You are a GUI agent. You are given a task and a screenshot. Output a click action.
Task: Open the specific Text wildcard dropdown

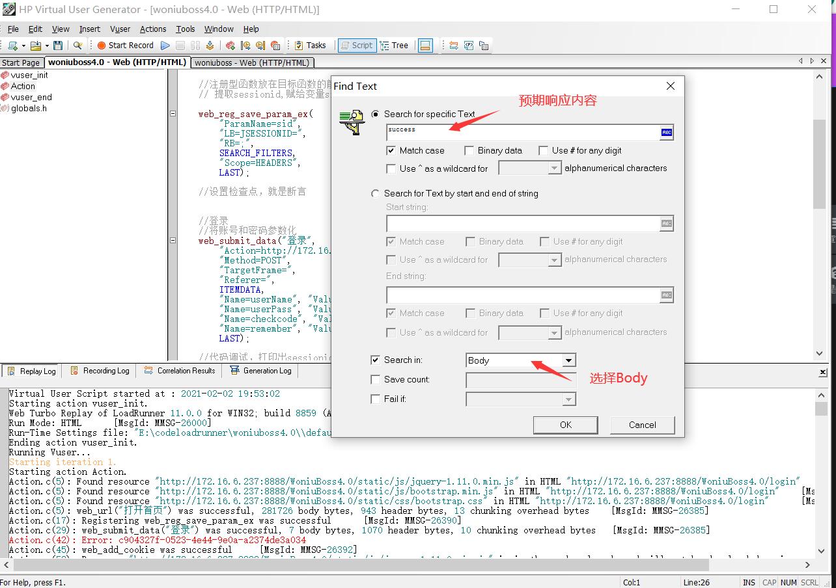(554, 168)
